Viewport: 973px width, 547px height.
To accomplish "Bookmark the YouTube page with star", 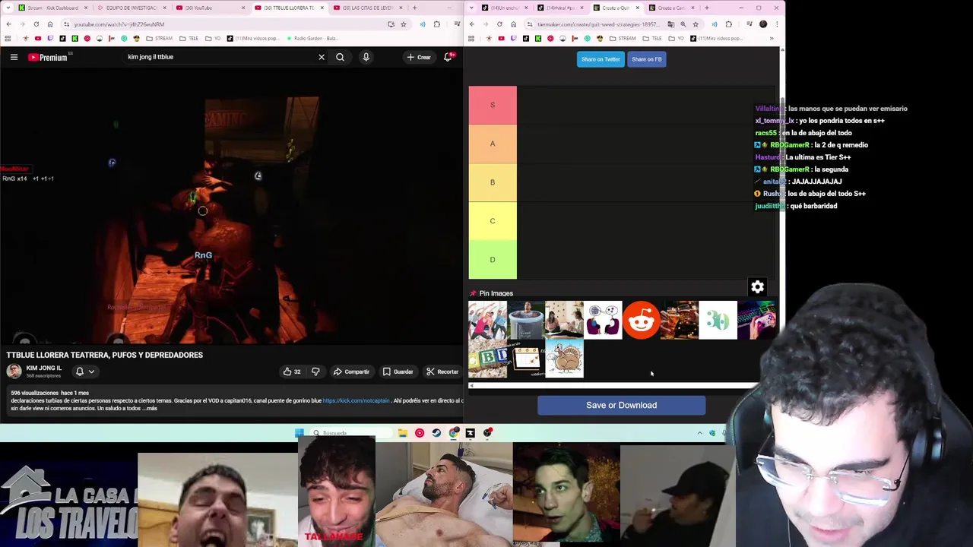I will pyautogui.click(x=403, y=24).
